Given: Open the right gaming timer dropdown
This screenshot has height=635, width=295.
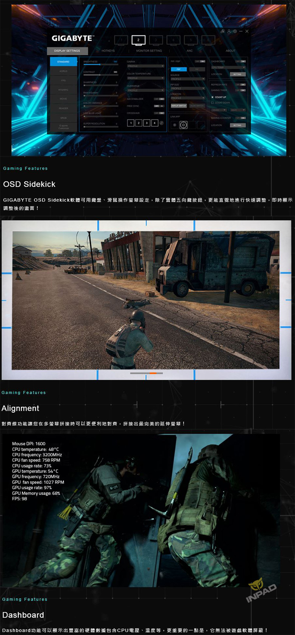Looking at the screenshot, I should (238, 110).
